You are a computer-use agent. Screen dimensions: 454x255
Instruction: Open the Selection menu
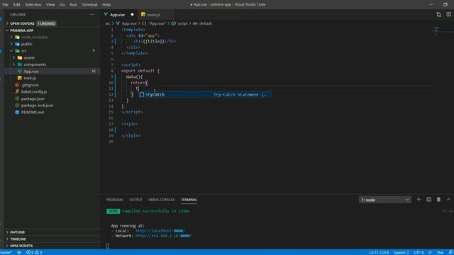click(x=33, y=5)
